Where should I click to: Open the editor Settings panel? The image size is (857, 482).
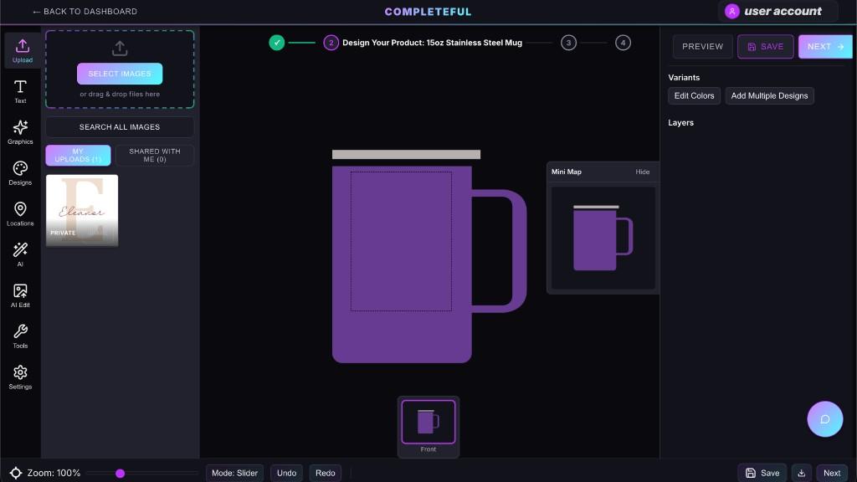20,376
